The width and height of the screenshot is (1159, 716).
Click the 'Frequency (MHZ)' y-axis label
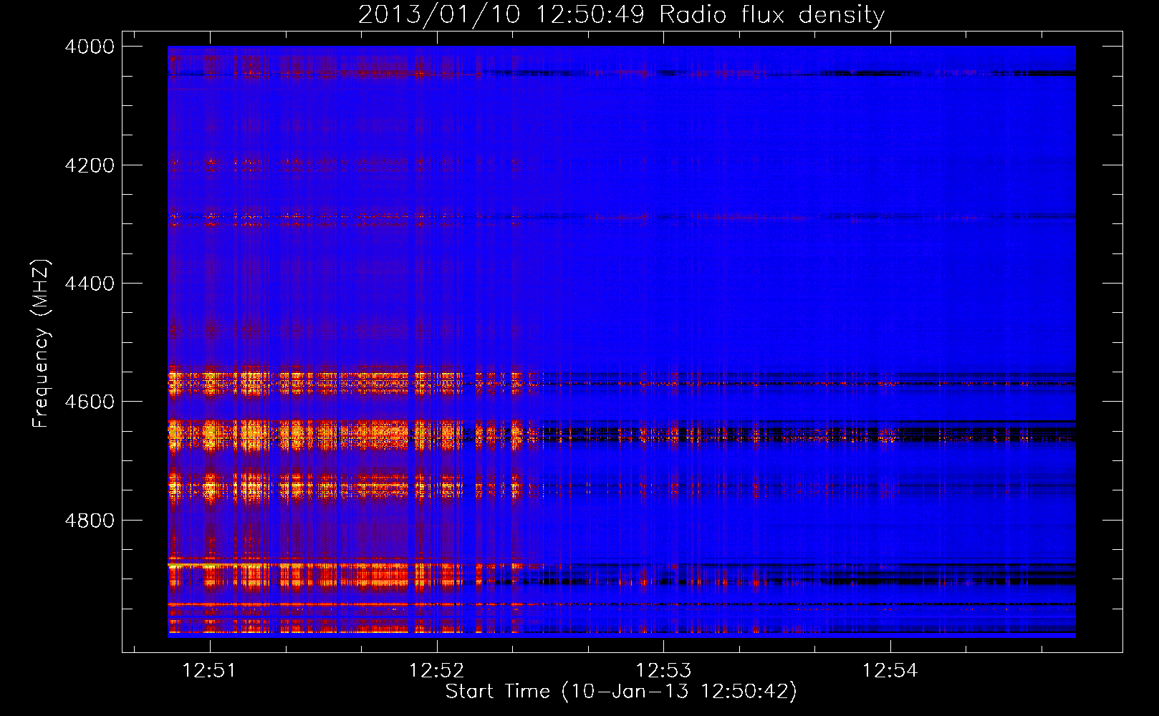(41, 344)
